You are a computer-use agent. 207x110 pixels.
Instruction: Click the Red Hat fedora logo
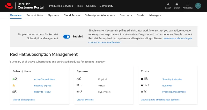click(x=9, y=6)
